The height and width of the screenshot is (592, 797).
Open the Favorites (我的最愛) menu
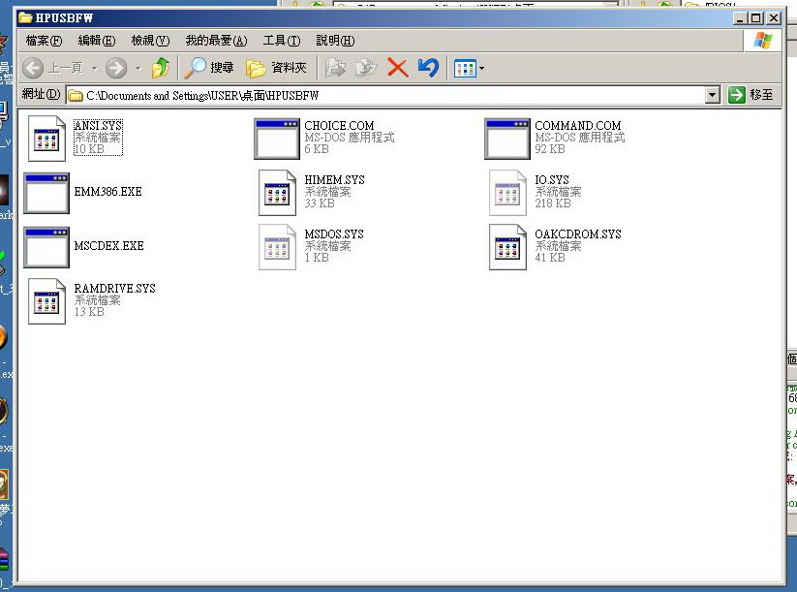pyautogui.click(x=216, y=40)
